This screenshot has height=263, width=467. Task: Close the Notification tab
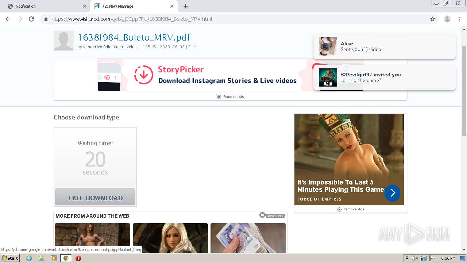pos(85,6)
